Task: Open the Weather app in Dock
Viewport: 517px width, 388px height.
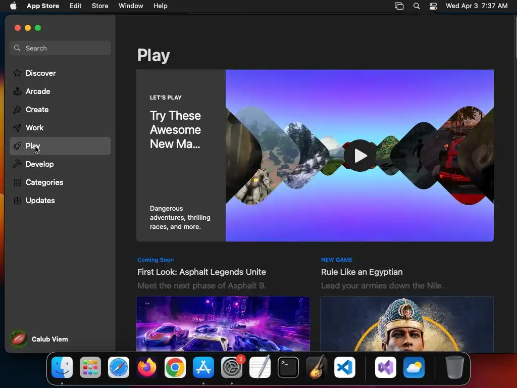Action: click(414, 367)
